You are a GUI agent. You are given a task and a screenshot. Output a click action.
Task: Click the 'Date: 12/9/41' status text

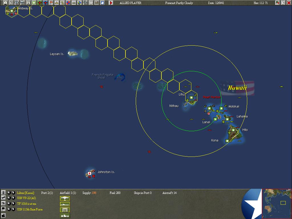[216, 3]
